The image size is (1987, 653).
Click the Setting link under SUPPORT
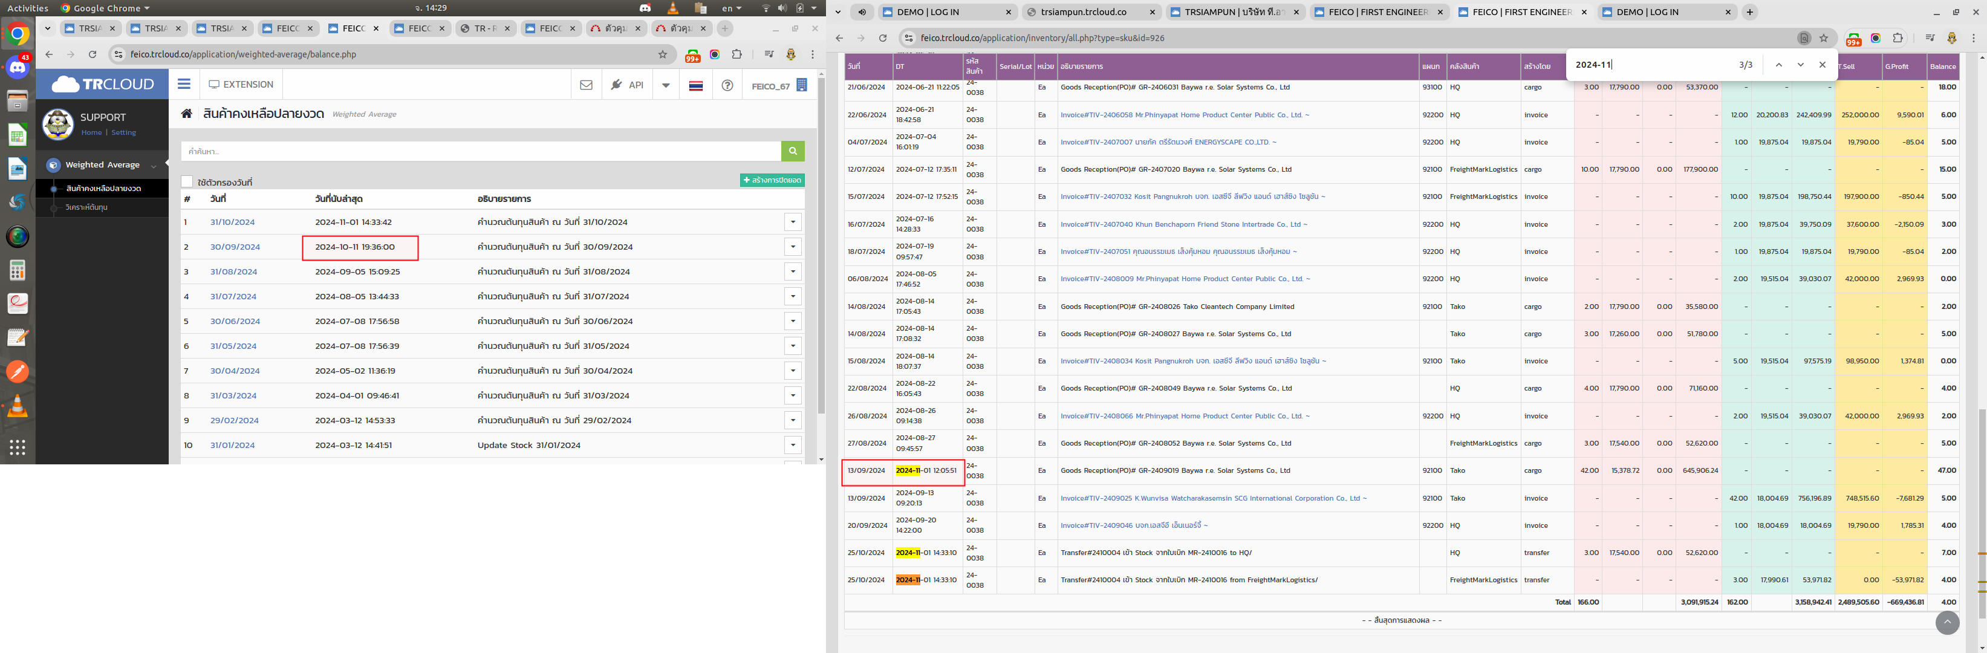click(x=123, y=132)
